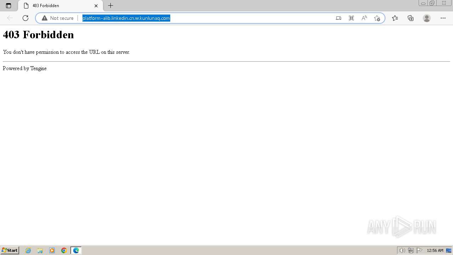This screenshot has height=255, width=453.
Task: Open media player from taskbar
Action: pos(52,250)
